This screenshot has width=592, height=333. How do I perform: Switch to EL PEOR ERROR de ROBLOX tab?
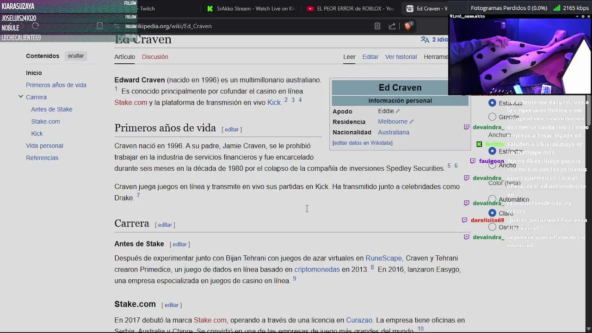[x=351, y=8]
